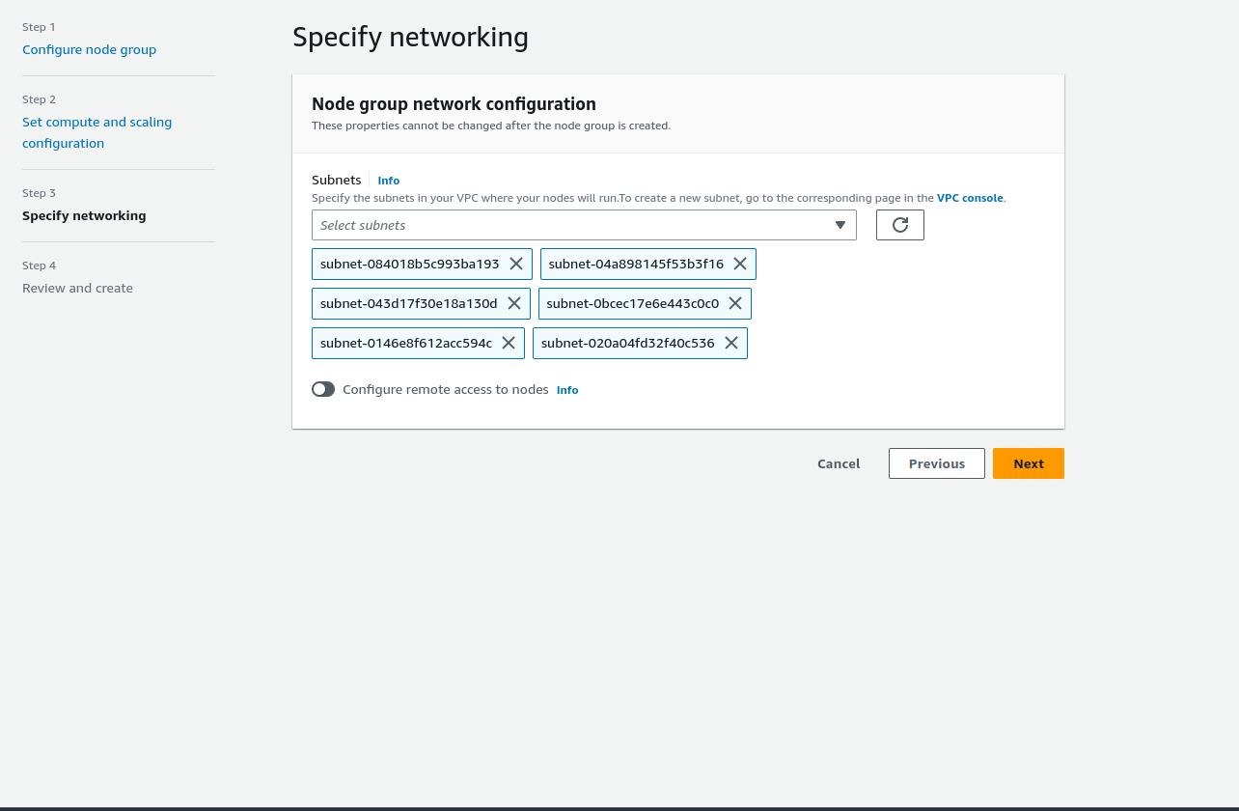Image resolution: width=1239 pixels, height=811 pixels.
Task: Select Review and create step
Action: [x=77, y=288]
